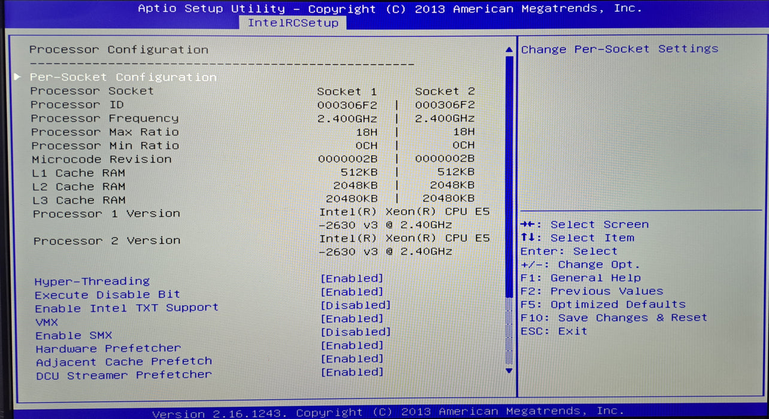Click the F2: Previous Values hint
Screen dimensions: 769x419
pos(592,291)
